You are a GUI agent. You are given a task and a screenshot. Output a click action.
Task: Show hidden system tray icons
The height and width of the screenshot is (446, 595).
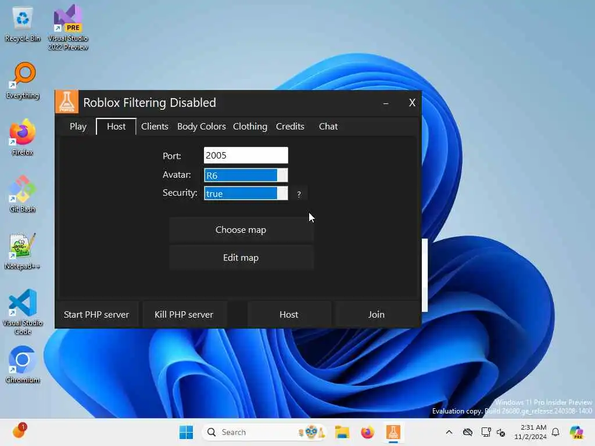(449, 432)
